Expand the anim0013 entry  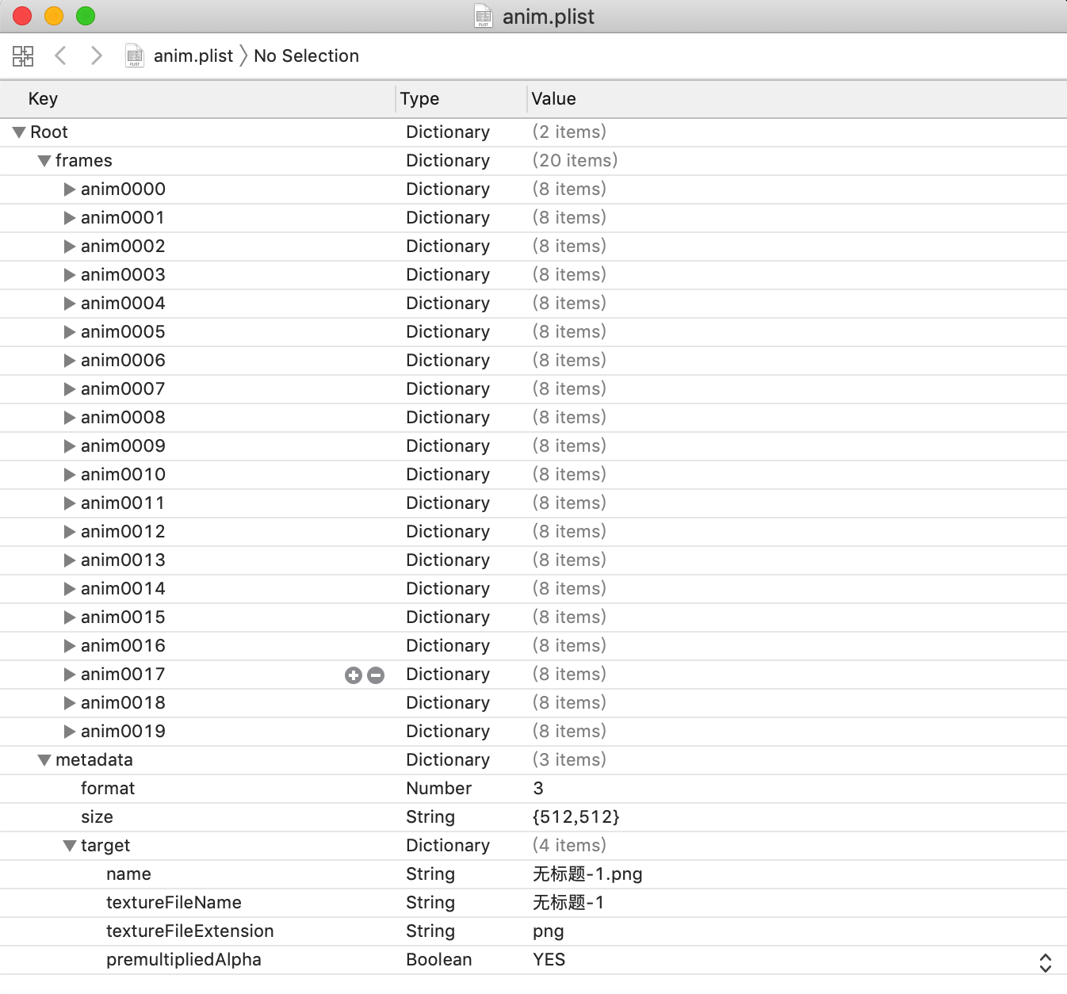tap(70, 560)
